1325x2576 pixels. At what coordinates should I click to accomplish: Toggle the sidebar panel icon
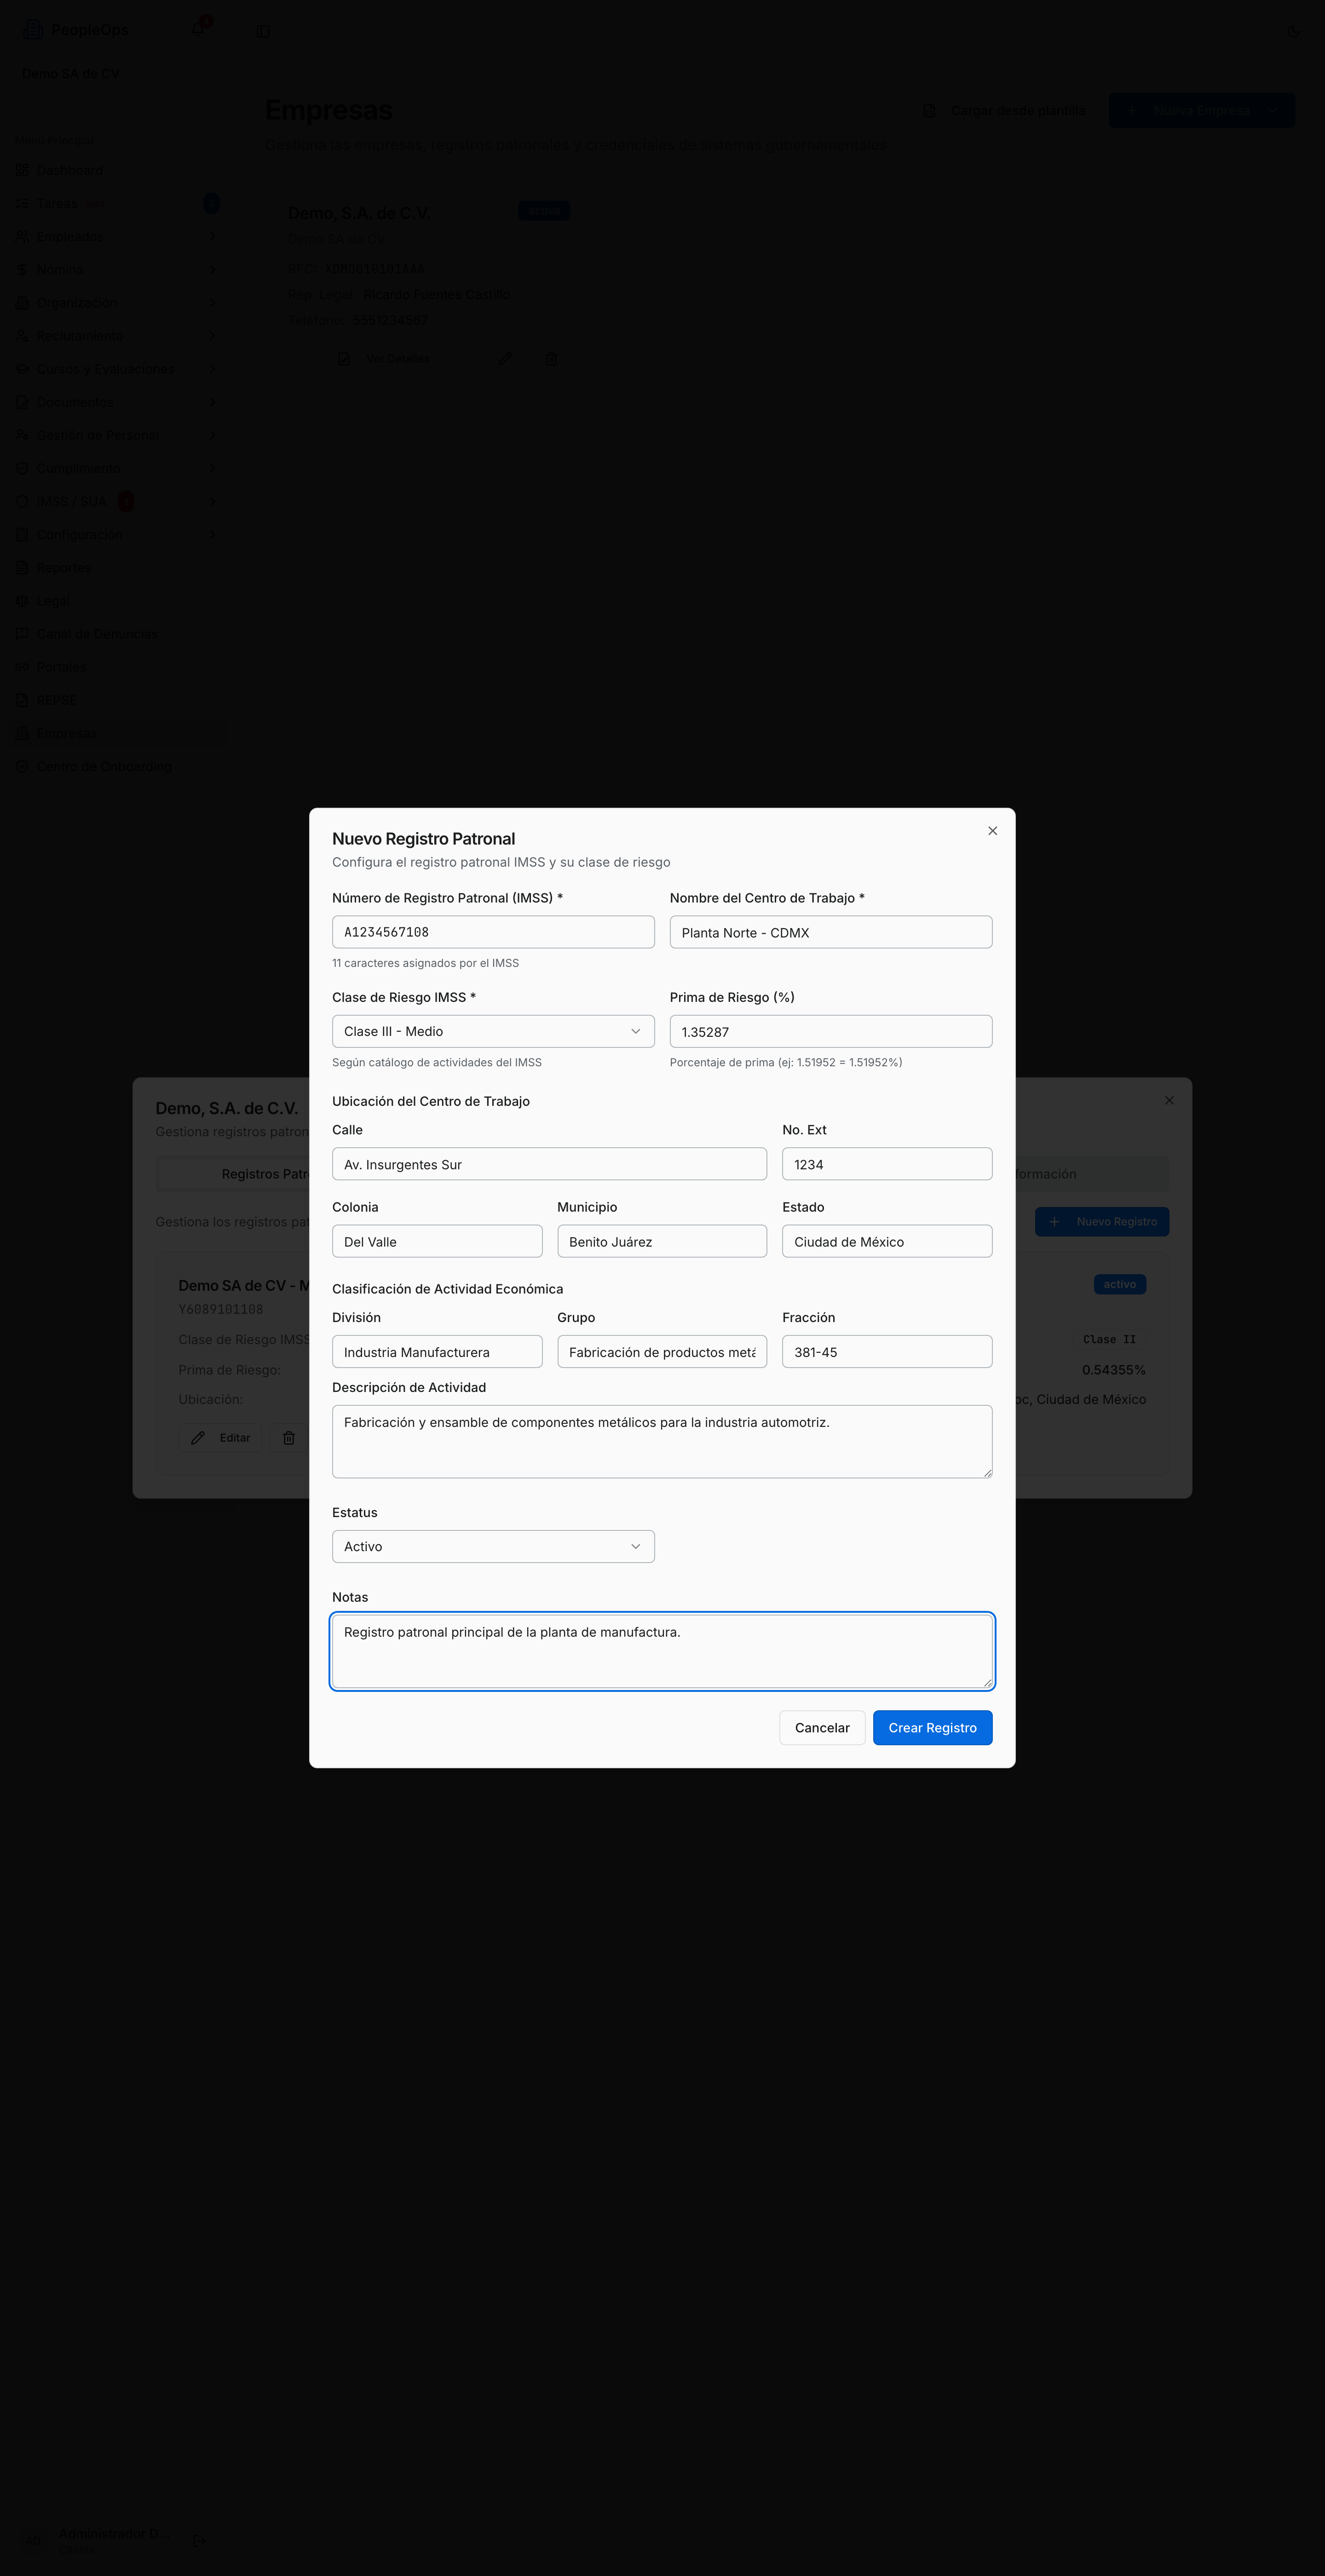[x=263, y=31]
